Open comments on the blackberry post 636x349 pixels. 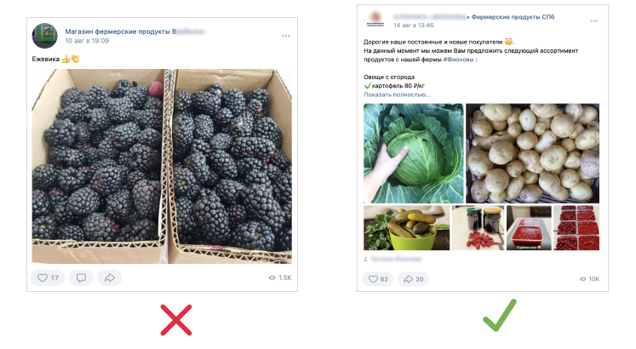click(x=81, y=277)
